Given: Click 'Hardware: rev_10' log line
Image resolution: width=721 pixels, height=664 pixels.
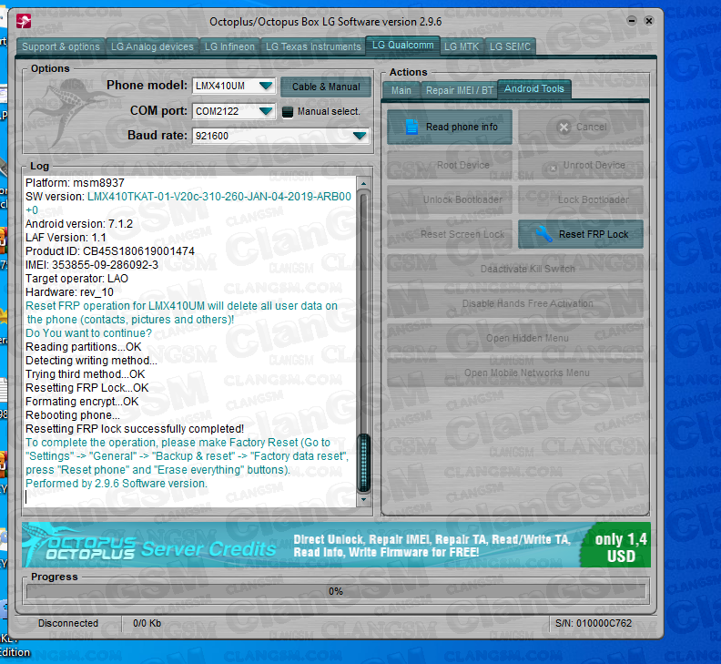Looking at the screenshot, I should pyautogui.click(x=69, y=292).
